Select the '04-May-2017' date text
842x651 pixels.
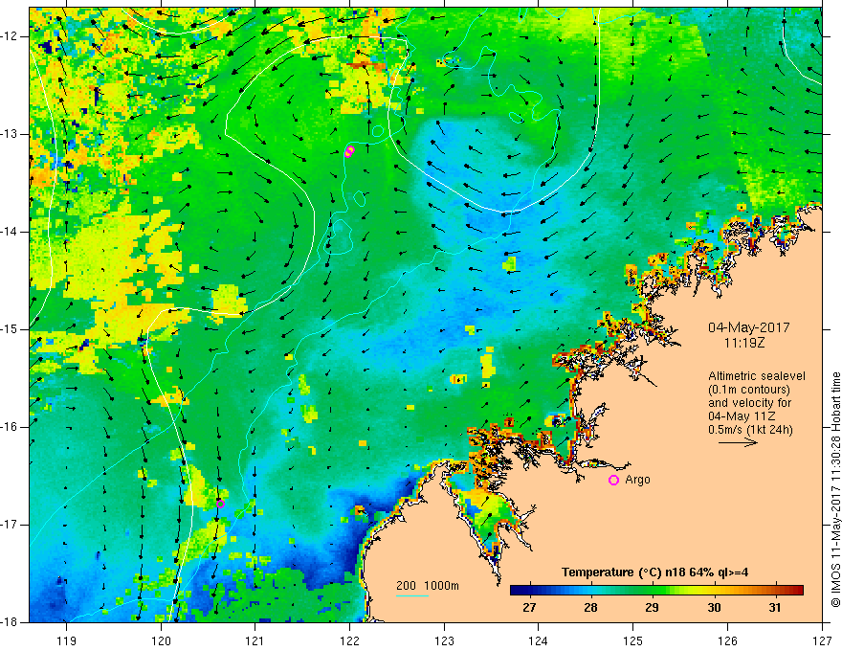(748, 327)
